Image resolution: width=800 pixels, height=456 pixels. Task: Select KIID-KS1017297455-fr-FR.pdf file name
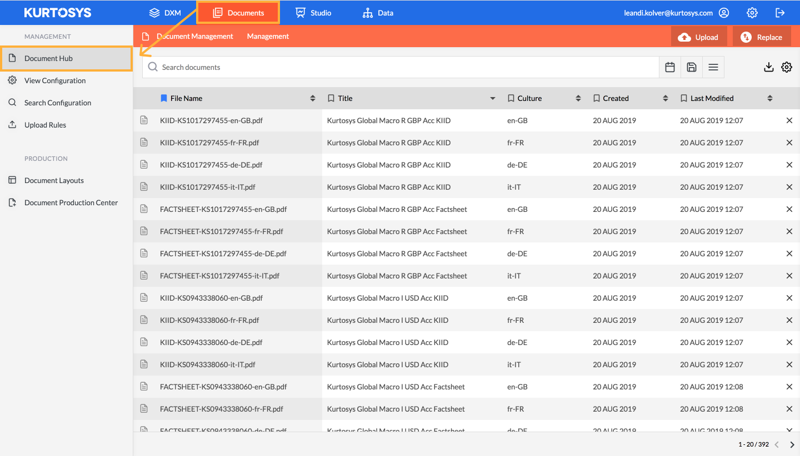pos(209,143)
